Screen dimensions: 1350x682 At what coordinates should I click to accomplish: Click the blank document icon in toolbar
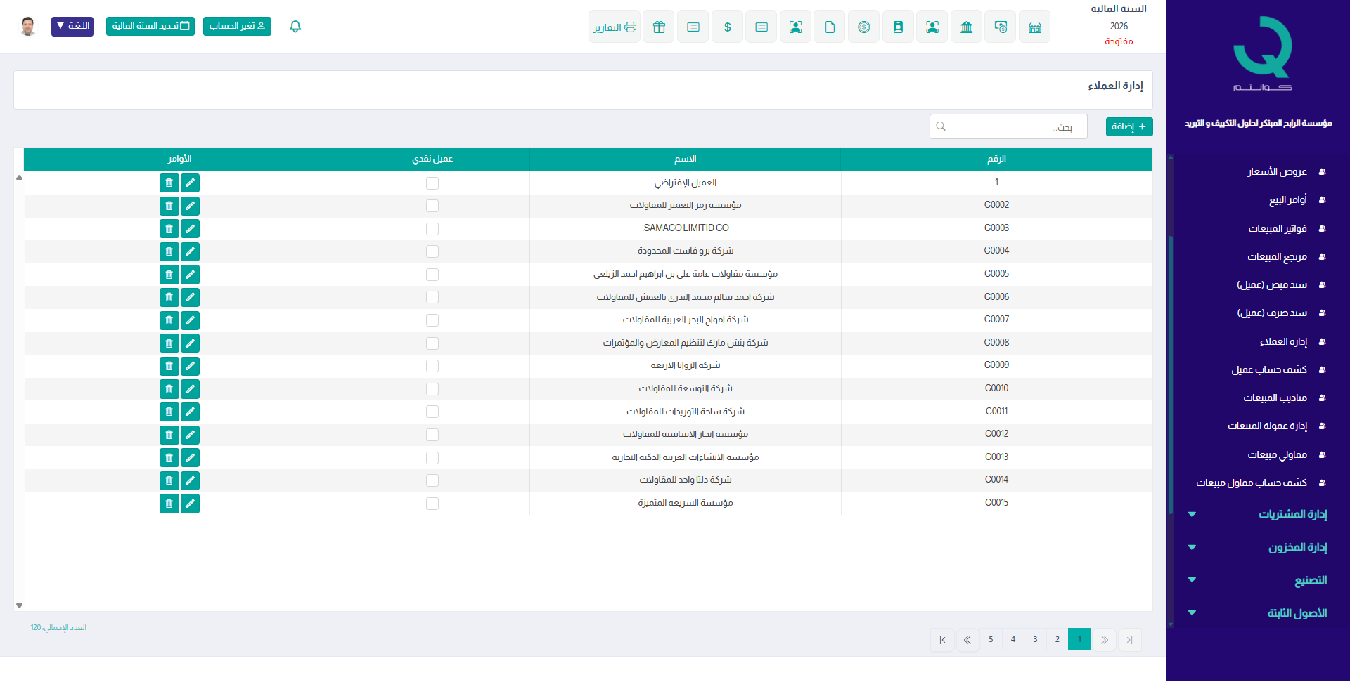830,27
